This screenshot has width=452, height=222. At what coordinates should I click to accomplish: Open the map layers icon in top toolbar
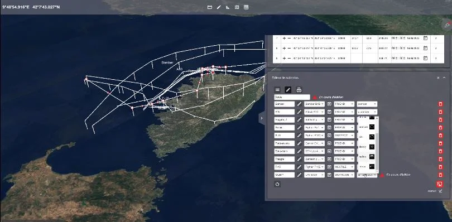pyautogui.click(x=237, y=7)
